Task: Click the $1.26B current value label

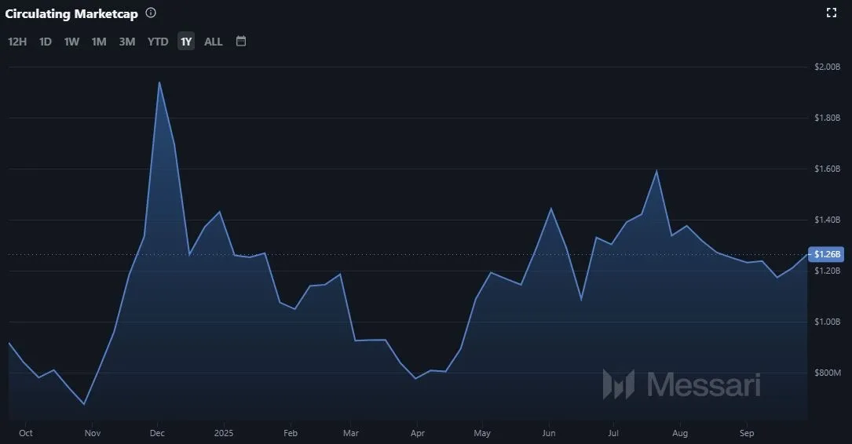Action: point(828,254)
